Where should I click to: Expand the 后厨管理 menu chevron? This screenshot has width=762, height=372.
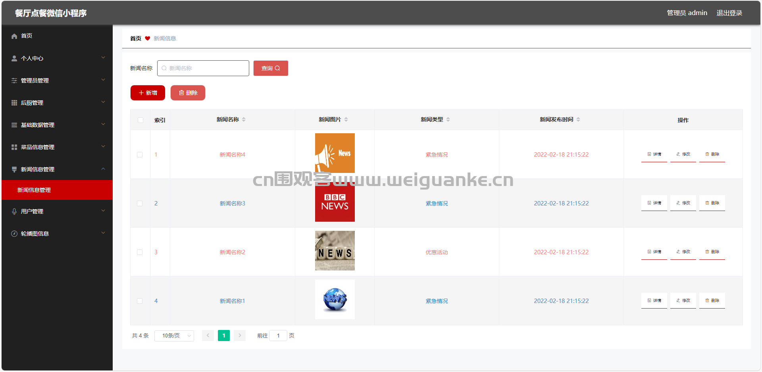click(103, 102)
